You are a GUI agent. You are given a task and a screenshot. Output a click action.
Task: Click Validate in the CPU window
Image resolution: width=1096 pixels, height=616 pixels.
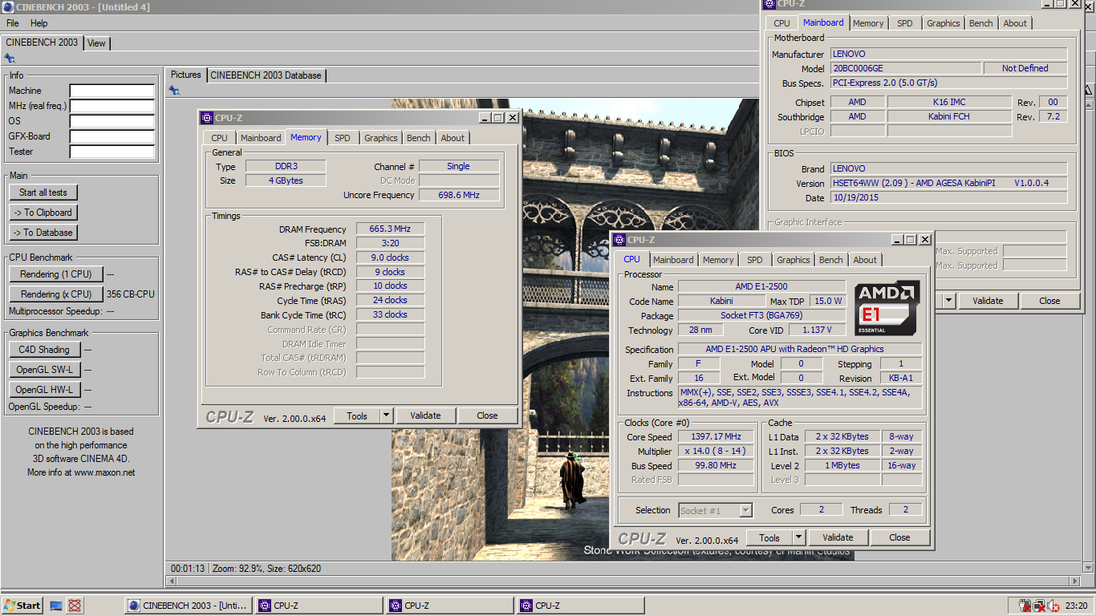pos(838,537)
